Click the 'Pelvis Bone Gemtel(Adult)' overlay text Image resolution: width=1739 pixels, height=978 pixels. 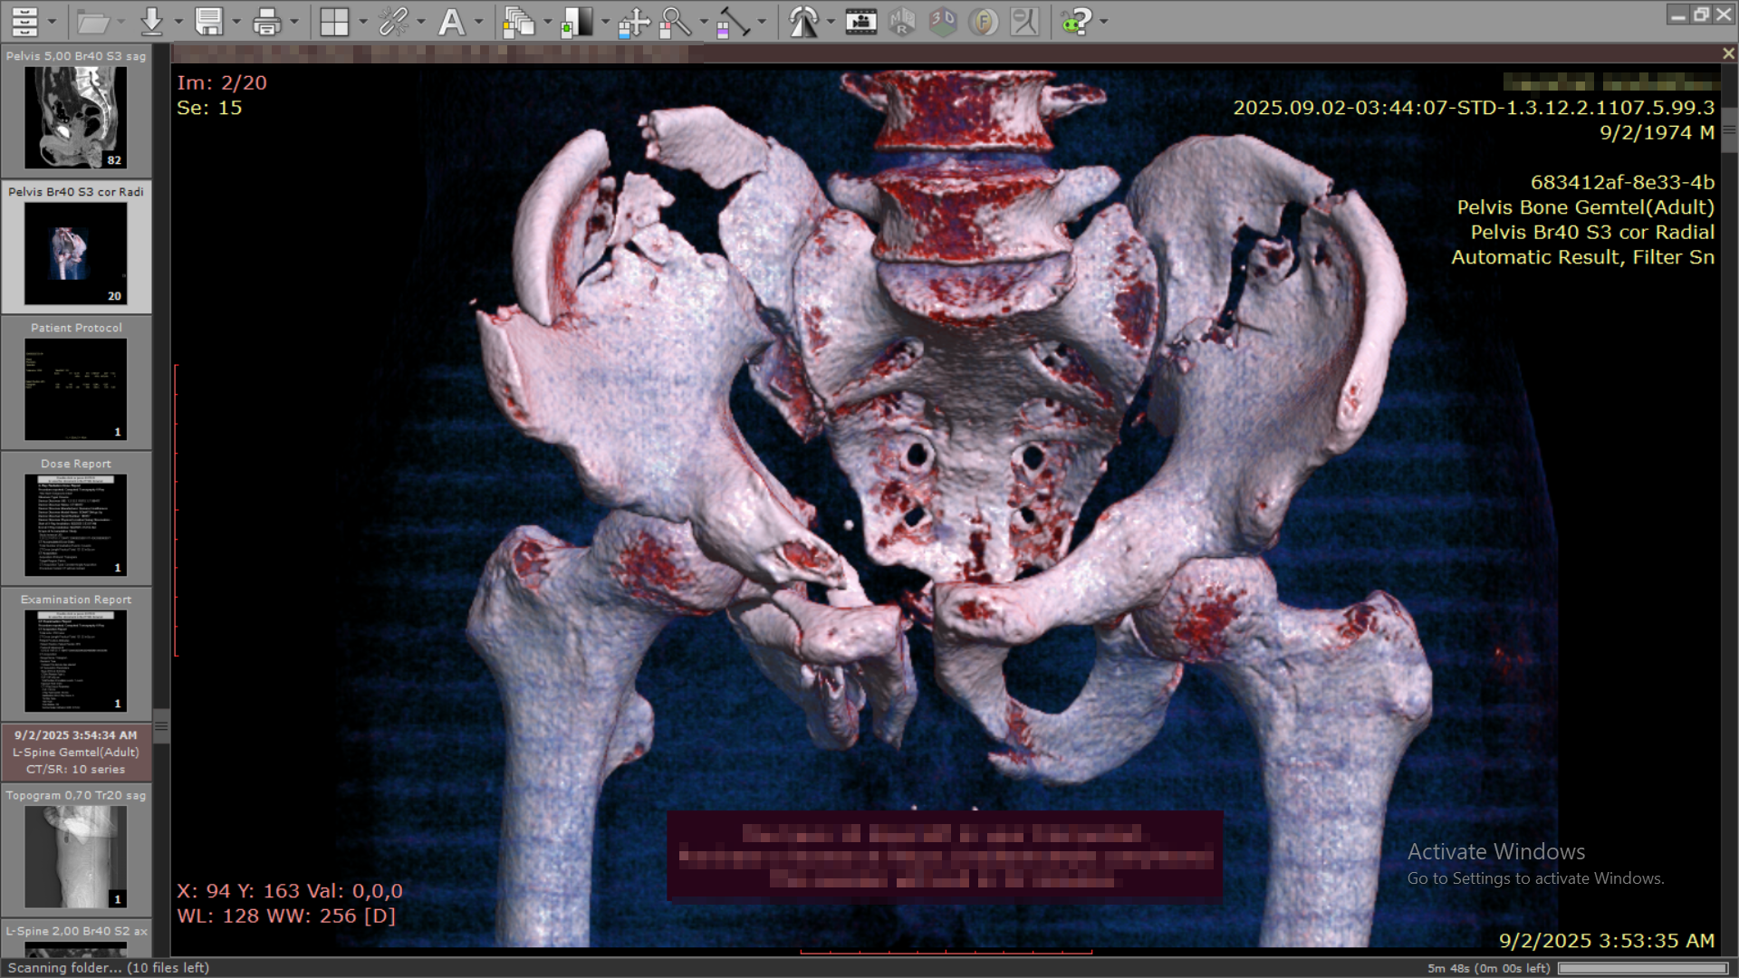(1585, 207)
